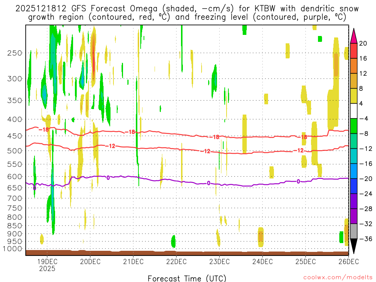376x282 pixels.
Task: Click the 350 pressure level label
Action: [15, 100]
